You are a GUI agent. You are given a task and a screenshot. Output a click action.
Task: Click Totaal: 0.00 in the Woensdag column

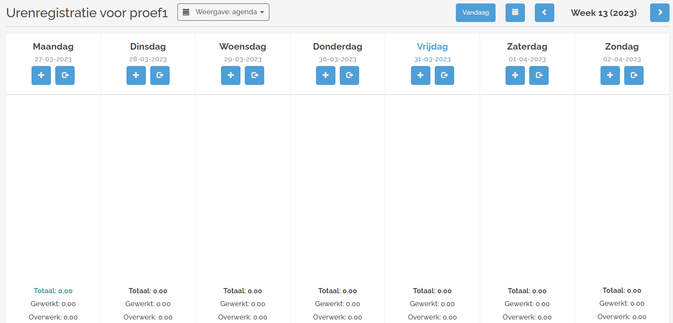point(243,291)
